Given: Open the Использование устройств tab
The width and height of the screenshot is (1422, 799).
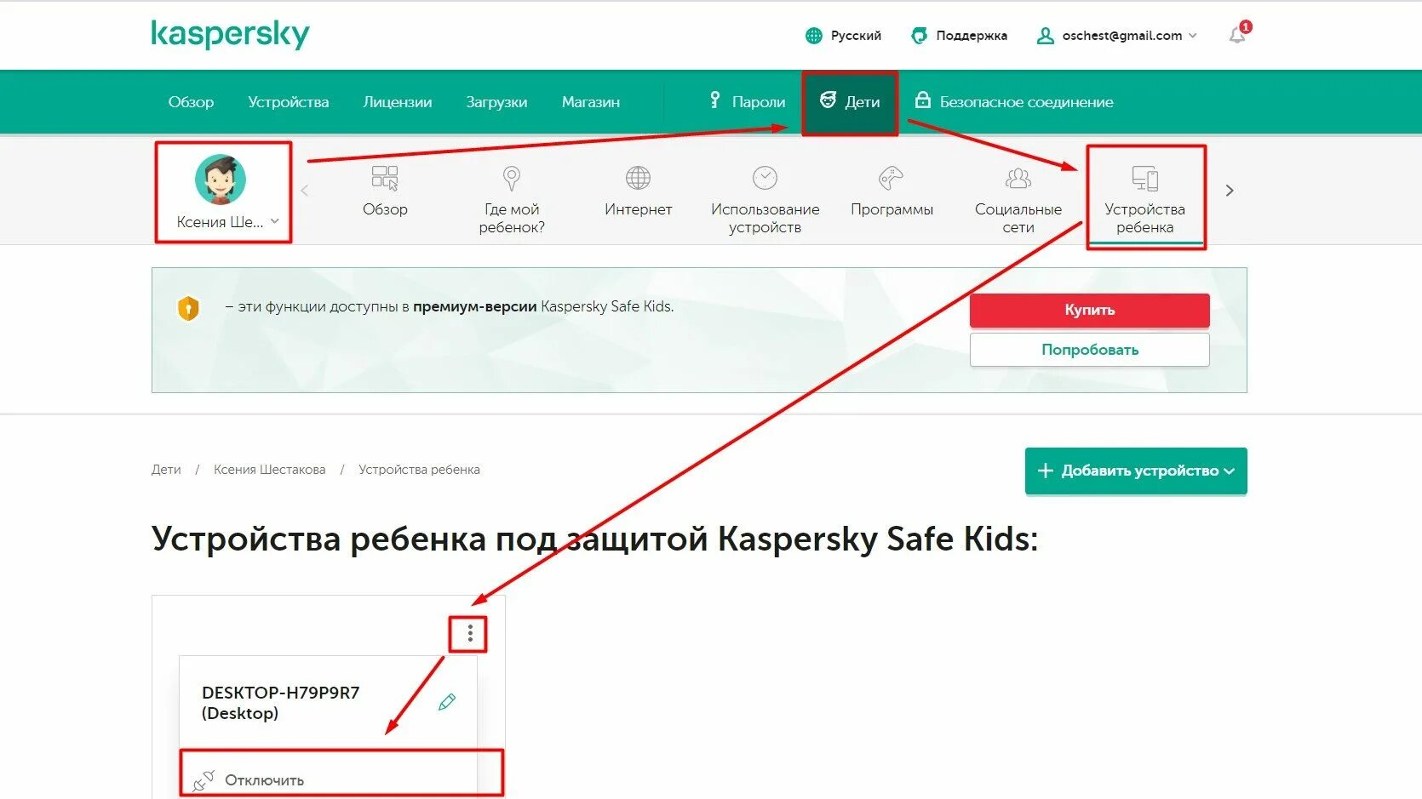Looking at the screenshot, I should pos(765,200).
